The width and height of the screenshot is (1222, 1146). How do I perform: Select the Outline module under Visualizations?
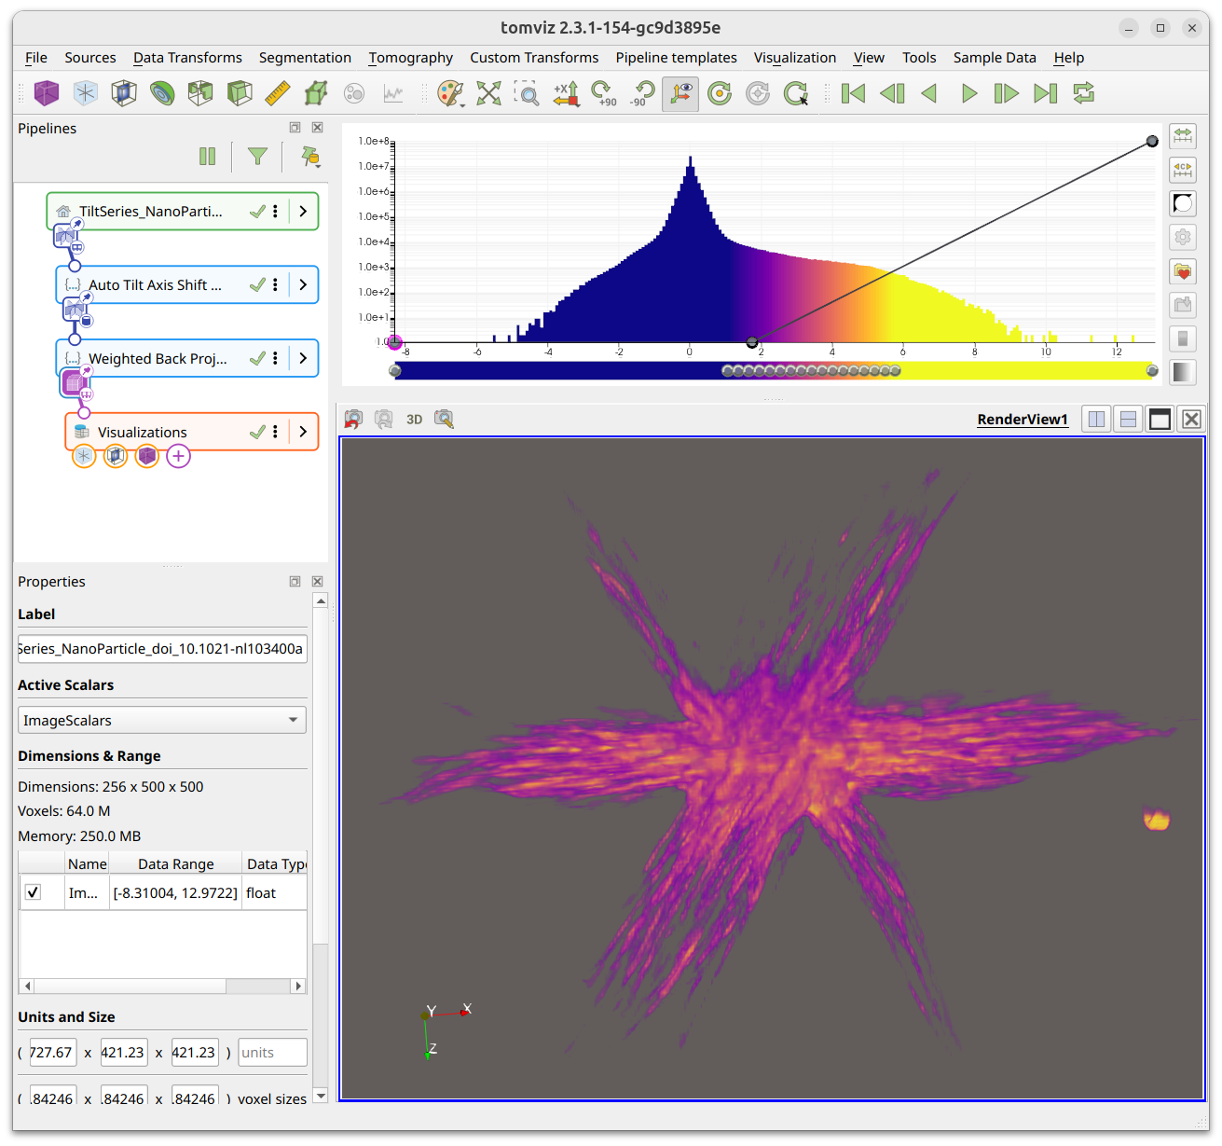pos(84,456)
